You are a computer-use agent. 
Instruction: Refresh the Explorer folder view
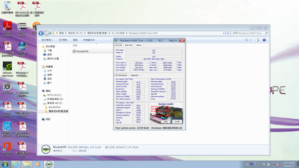(x=228, y=33)
